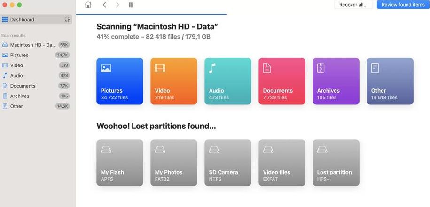Click Review found items button
This screenshot has height=207, width=430.
point(403,5)
